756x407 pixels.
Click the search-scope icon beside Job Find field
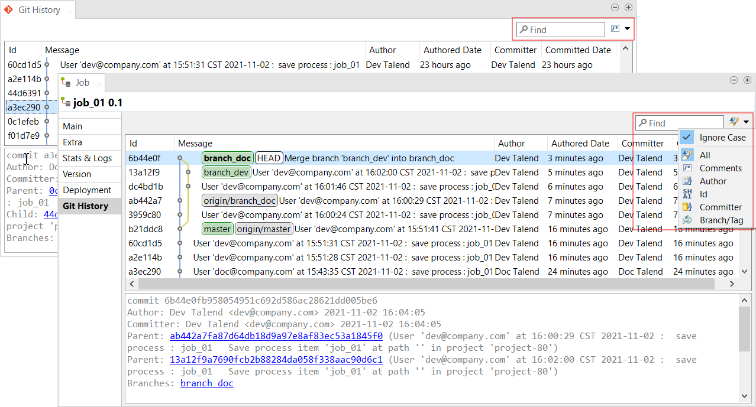pos(734,122)
